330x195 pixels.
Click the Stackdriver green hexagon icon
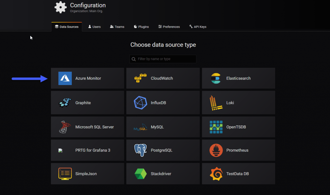click(x=141, y=174)
